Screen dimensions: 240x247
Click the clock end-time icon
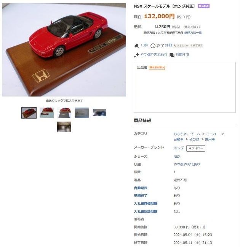pos(153,46)
